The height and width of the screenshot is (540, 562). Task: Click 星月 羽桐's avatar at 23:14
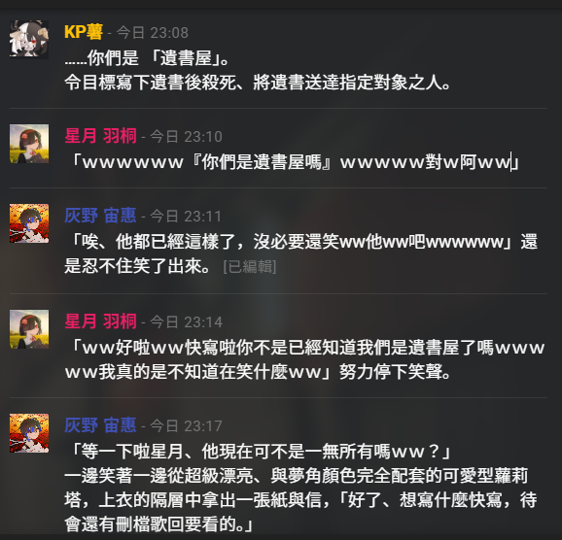(29, 329)
